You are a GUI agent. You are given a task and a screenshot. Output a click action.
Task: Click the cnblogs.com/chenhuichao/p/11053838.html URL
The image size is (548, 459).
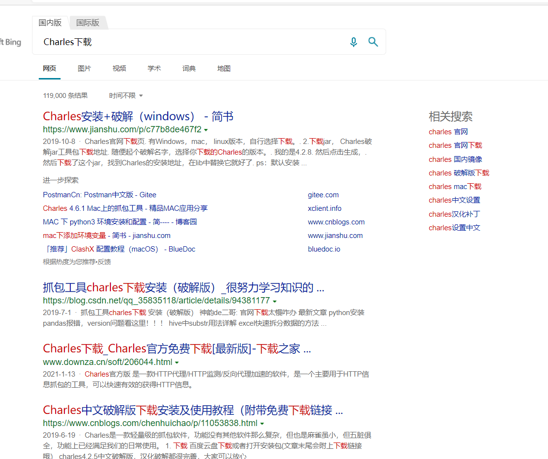coord(150,423)
